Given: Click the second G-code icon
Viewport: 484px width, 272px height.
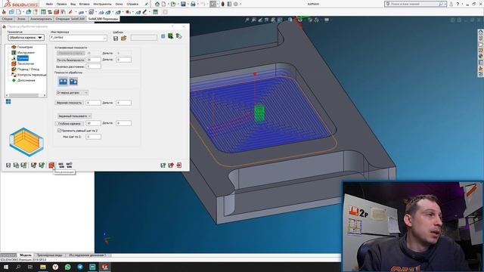Looking at the screenshot, I should click(69, 165).
